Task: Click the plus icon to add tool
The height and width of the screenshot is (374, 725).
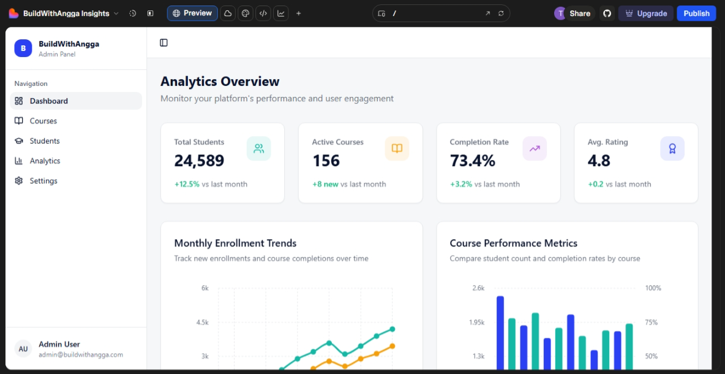Action: click(298, 13)
